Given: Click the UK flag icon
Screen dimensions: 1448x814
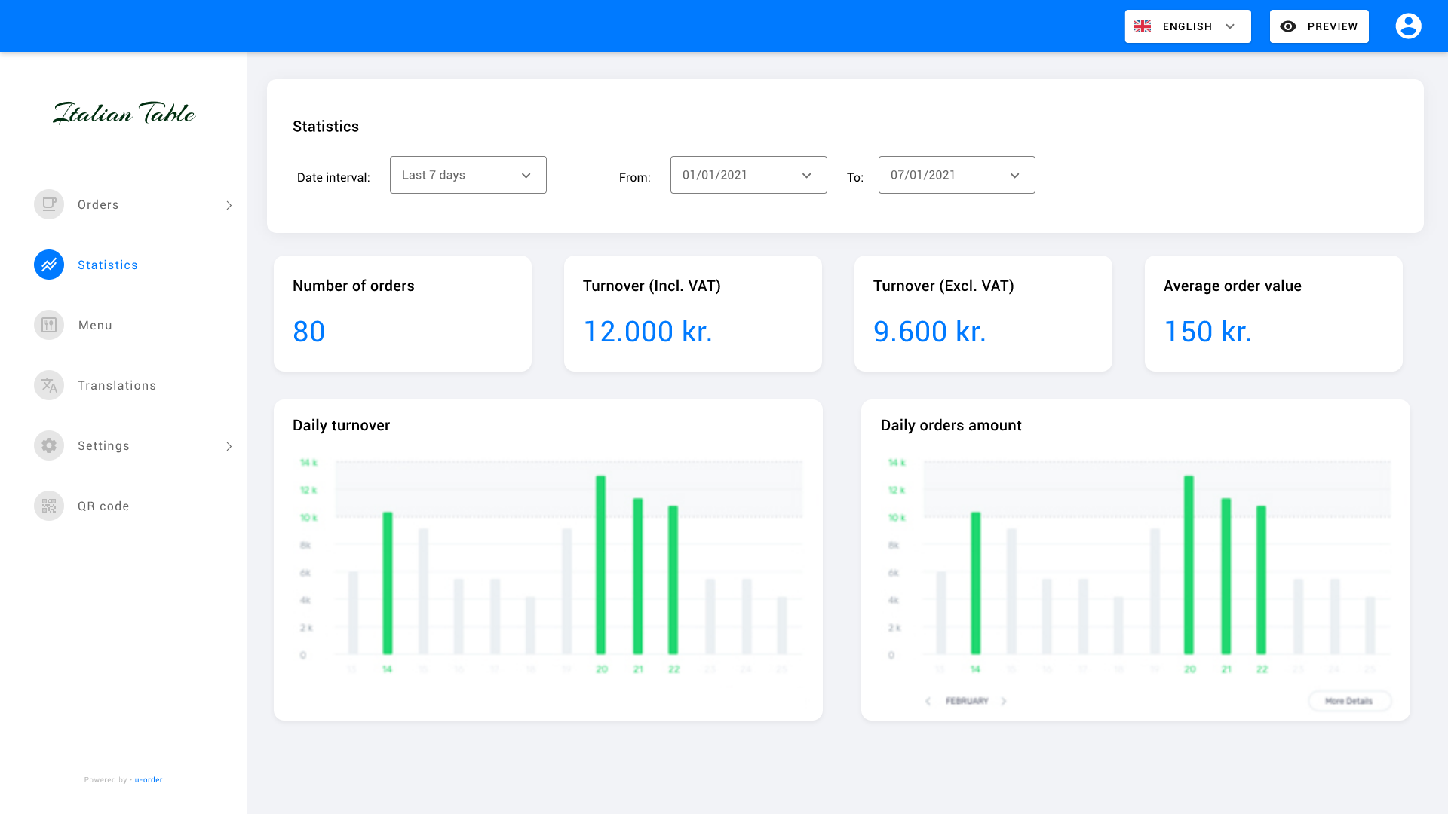Looking at the screenshot, I should [x=1143, y=26].
